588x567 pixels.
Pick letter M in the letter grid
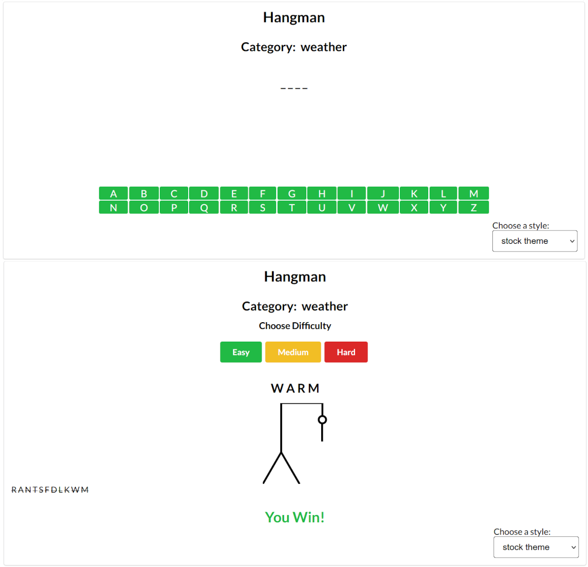point(473,193)
